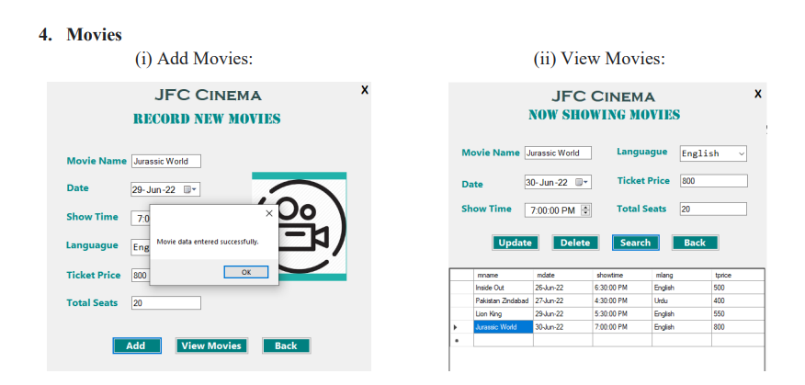Open date picker calendar in Now Showing Movies
This screenshot has width=805, height=385.
click(582, 182)
